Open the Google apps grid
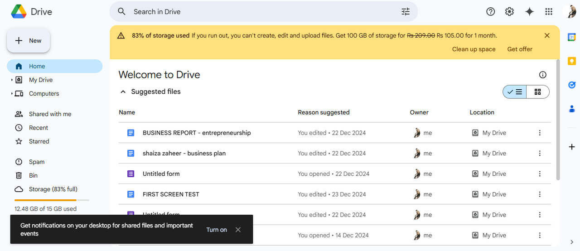Image resolution: width=580 pixels, height=251 pixels. pos(549,12)
